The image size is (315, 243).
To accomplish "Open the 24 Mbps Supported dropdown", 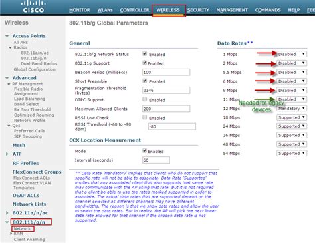I will coord(292,126).
